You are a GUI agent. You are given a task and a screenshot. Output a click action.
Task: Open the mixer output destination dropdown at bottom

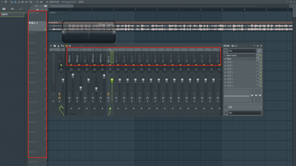(x=245, y=113)
